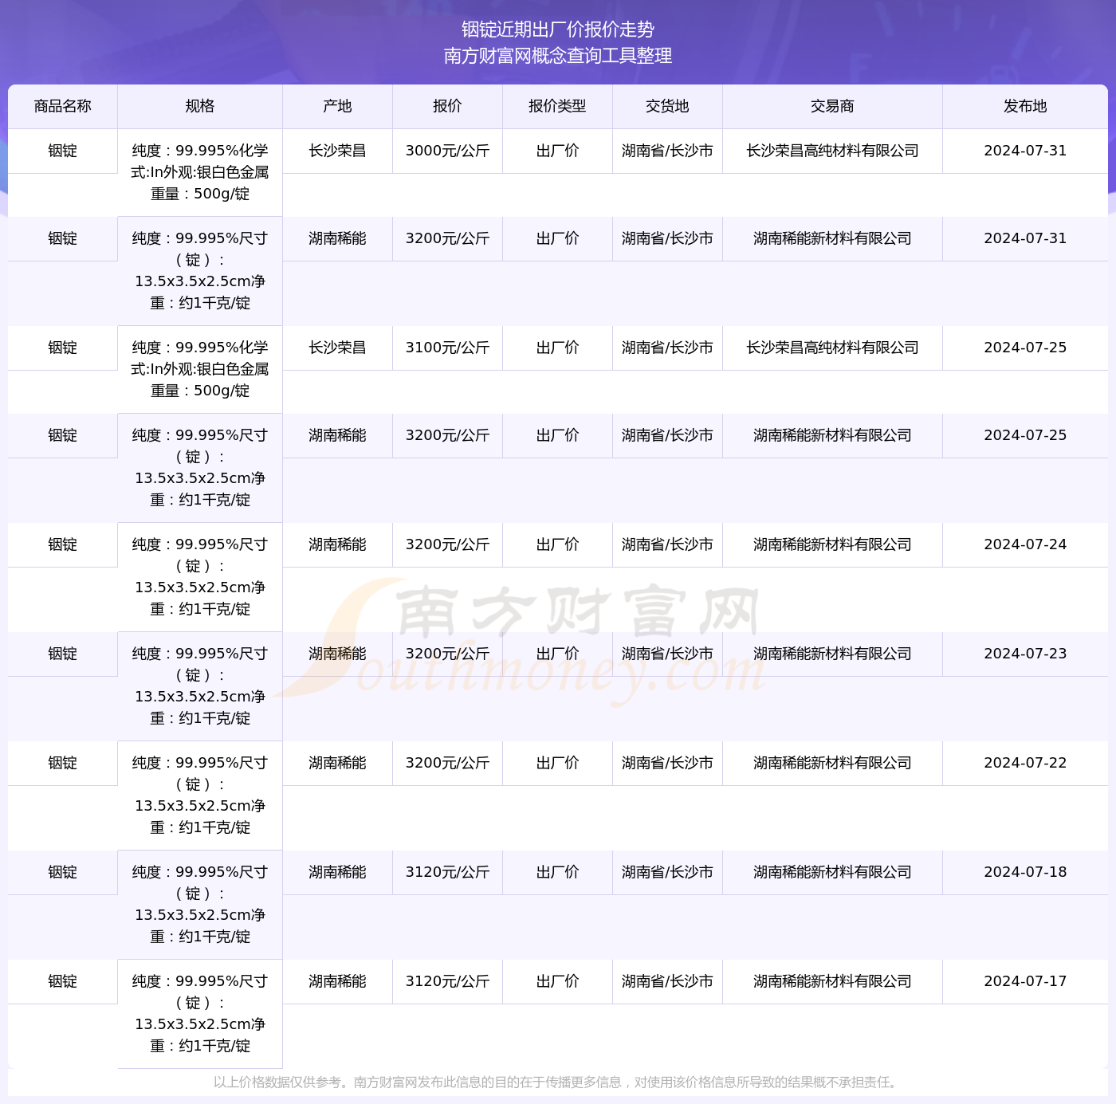
Task: Click the 湖南稀能 origin cell dated 2024-07-18
Action: tap(338, 872)
